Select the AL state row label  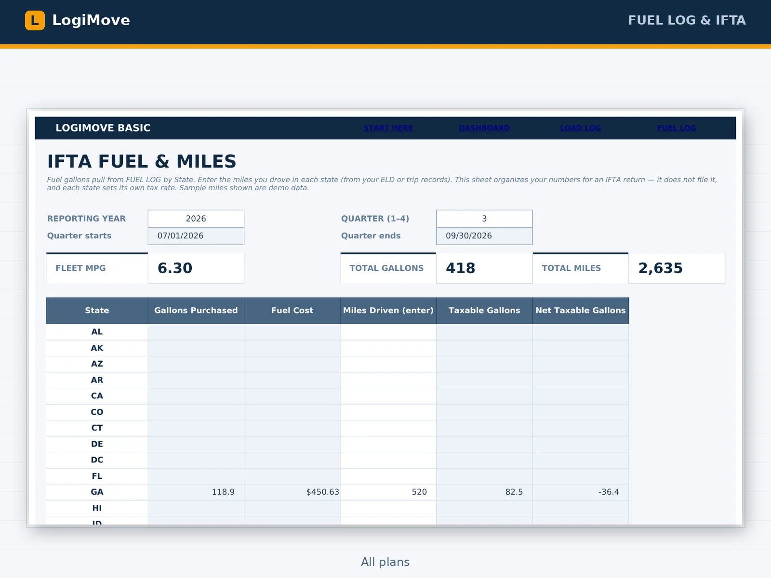[x=97, y=332]
